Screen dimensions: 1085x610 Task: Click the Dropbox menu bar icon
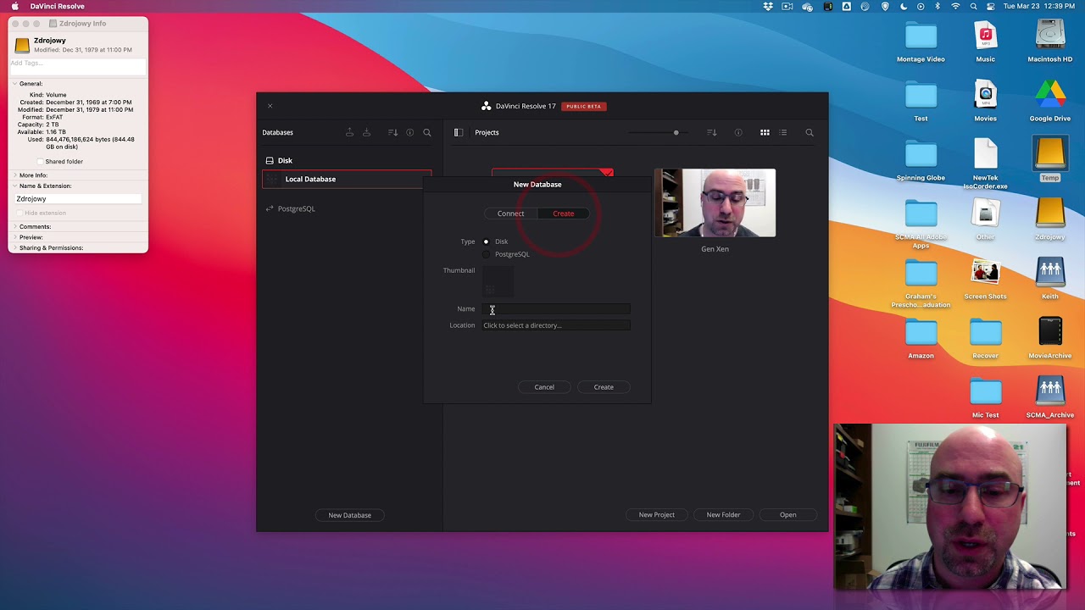click(768, 6)
